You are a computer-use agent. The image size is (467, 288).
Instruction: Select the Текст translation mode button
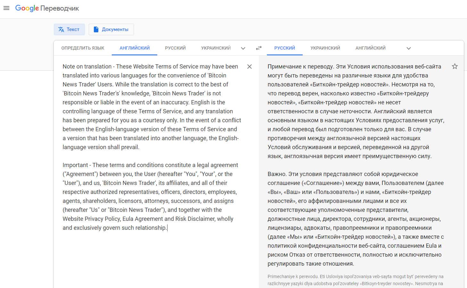tap(69, 29)
